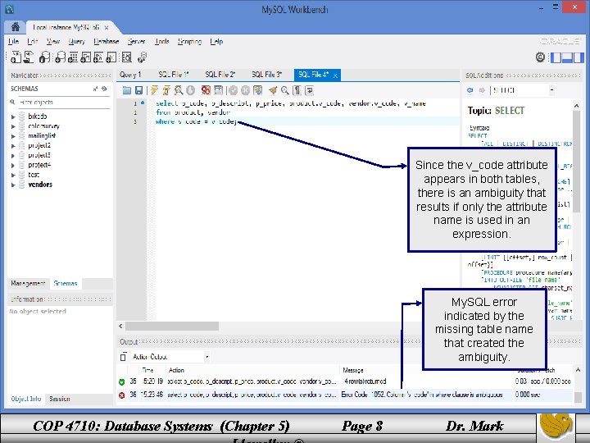Click the Filter objects search field
590x443 pixels.
(63, 102)
